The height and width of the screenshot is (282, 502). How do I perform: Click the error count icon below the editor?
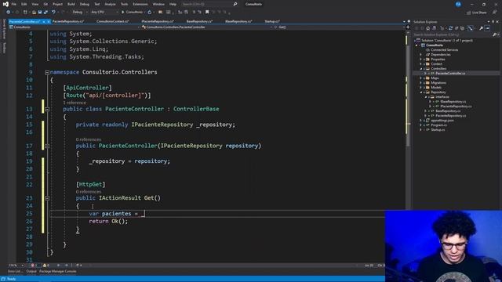34,266
